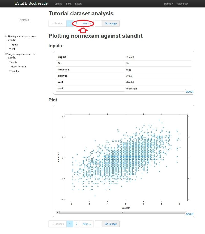Select 'Results' in the sidebar tree
The width and height of the screenshot is (205, 234).
pos(15,71)
